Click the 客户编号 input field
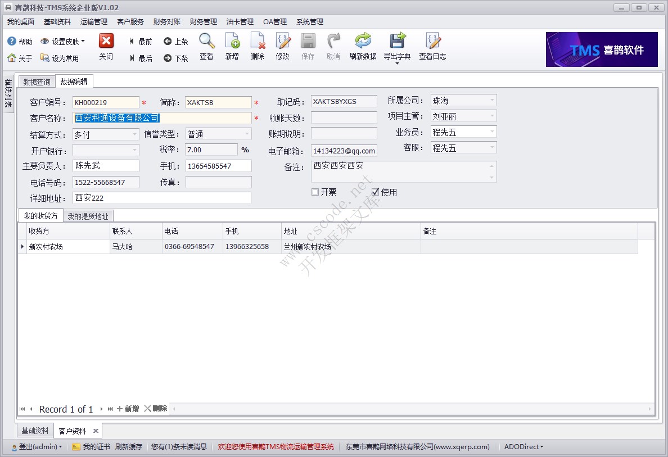 tap(106, 103)
